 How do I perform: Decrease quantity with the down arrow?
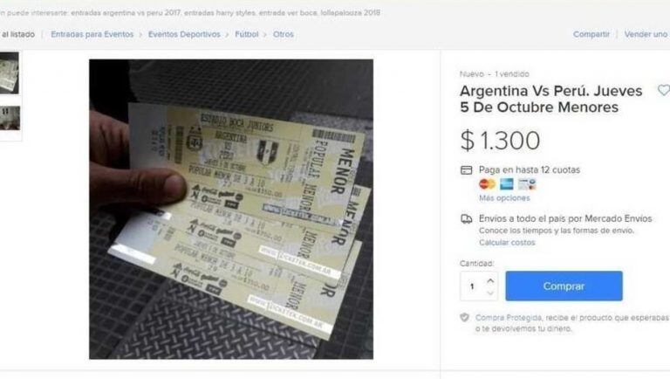(x=490, y=293)
